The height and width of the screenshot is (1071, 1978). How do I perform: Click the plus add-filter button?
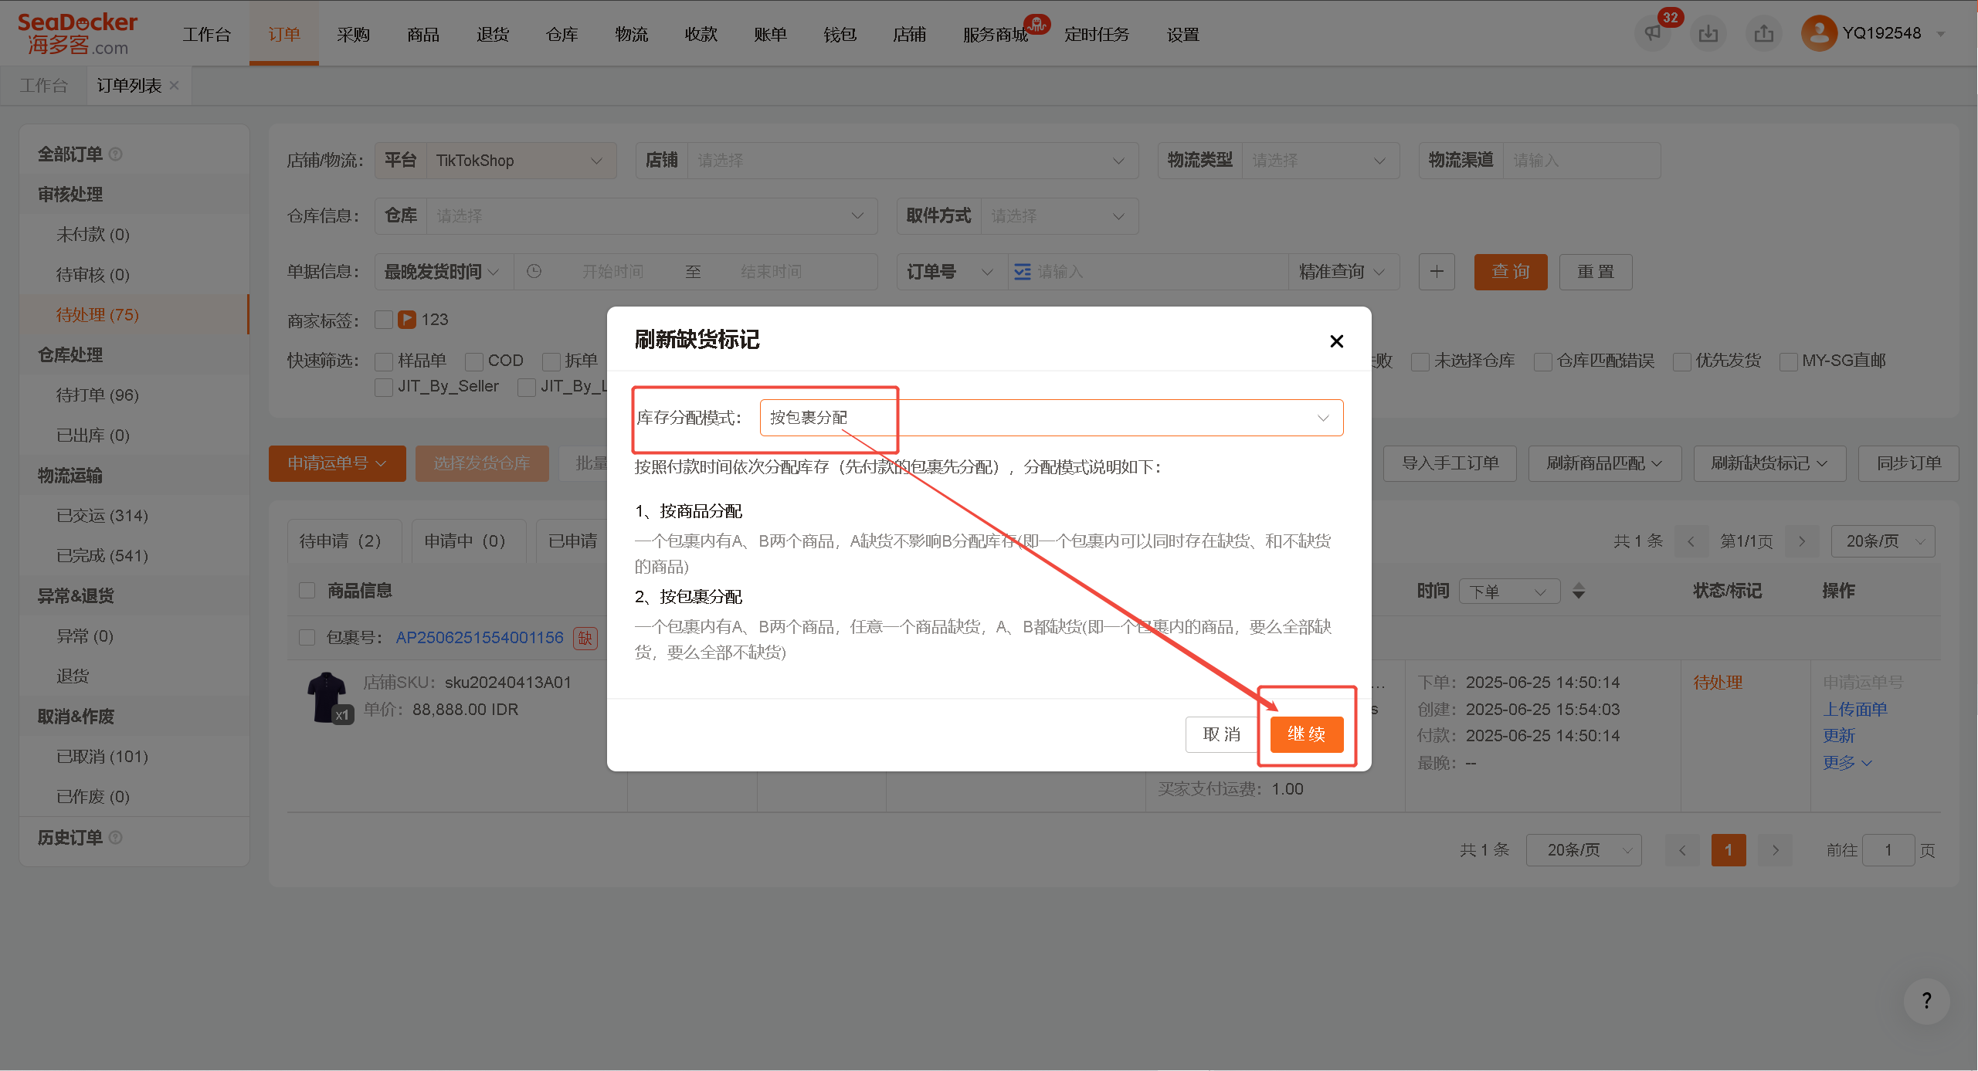point(1437,272)
